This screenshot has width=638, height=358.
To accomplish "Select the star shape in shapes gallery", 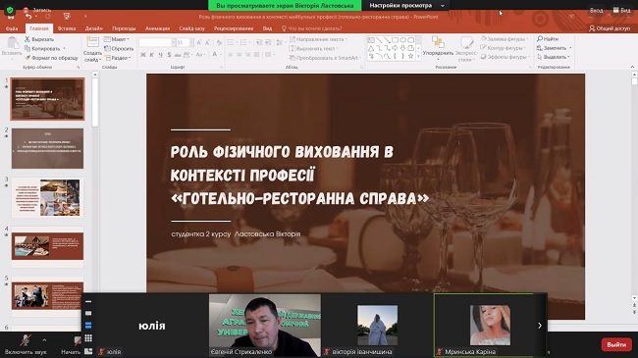I will tap(411, 56).
